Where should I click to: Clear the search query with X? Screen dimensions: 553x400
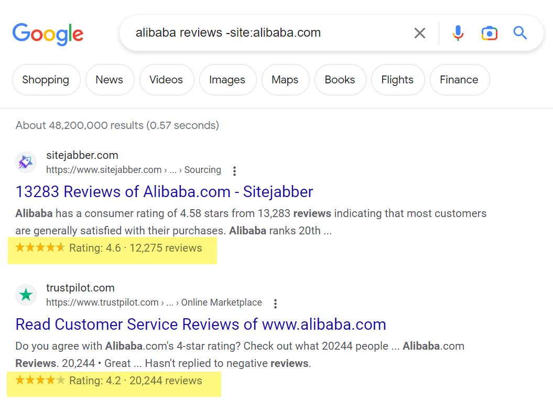(x=419, y=33)
